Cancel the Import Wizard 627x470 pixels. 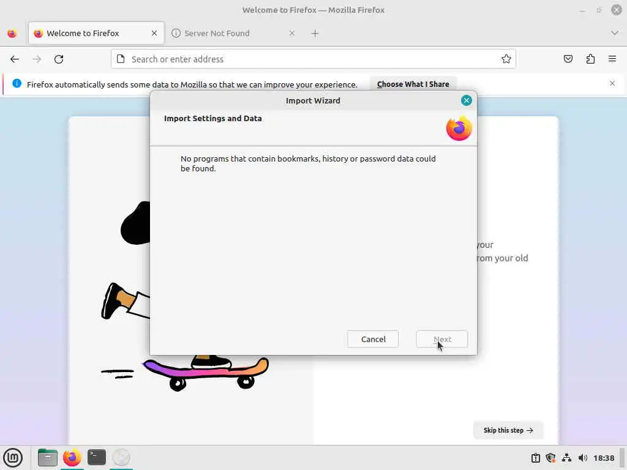[x=373, y=339]
